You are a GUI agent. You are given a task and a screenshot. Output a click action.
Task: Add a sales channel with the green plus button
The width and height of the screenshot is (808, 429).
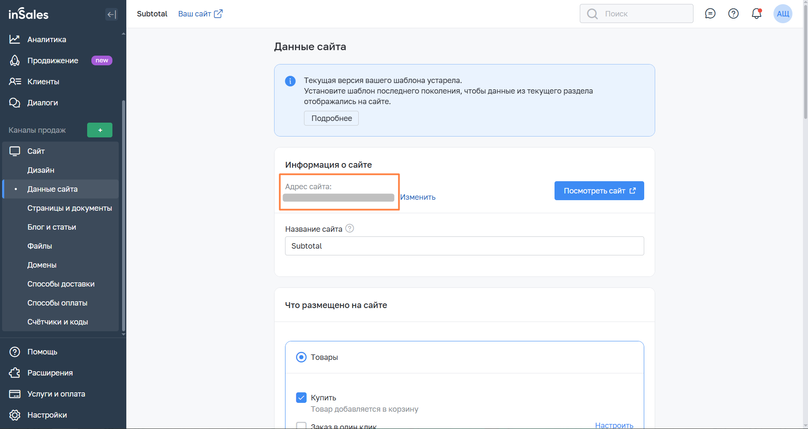(x=100, y=130)
